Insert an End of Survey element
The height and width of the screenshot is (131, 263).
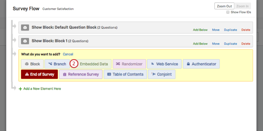pos(39,74)
